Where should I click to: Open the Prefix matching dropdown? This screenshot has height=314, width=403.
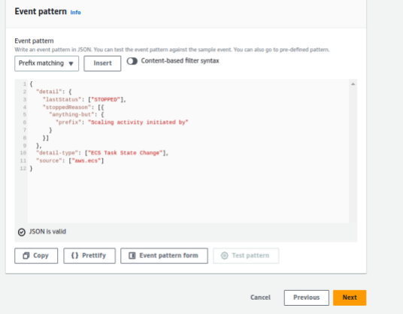tap(47, 63)
